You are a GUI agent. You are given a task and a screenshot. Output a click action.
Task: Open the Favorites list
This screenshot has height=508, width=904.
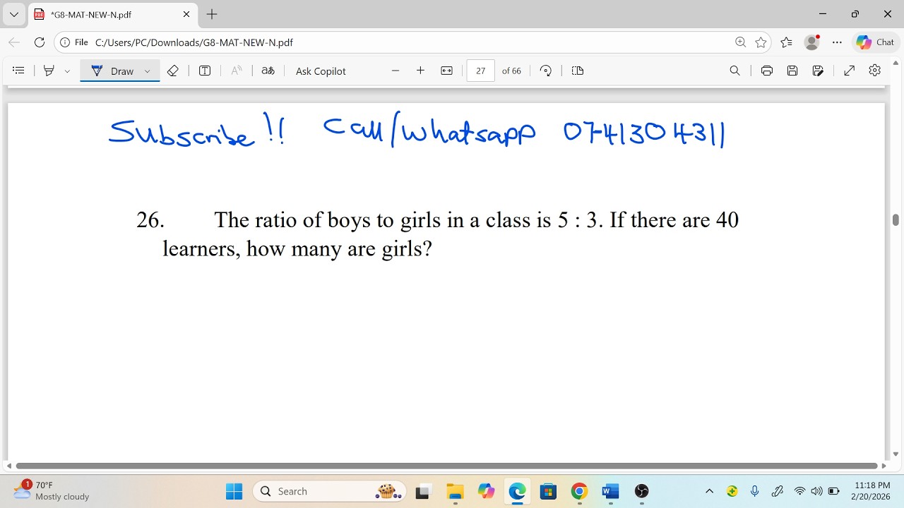787,42
